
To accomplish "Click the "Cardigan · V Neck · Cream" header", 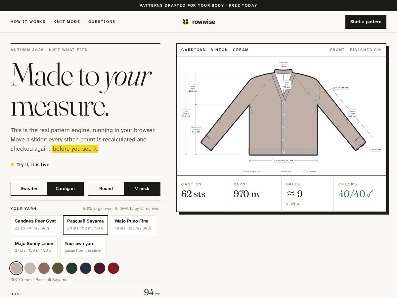I will click(215, 50).
